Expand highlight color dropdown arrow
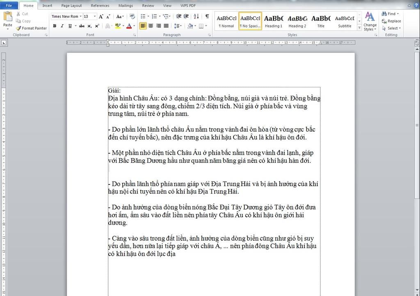 (123, 26)
